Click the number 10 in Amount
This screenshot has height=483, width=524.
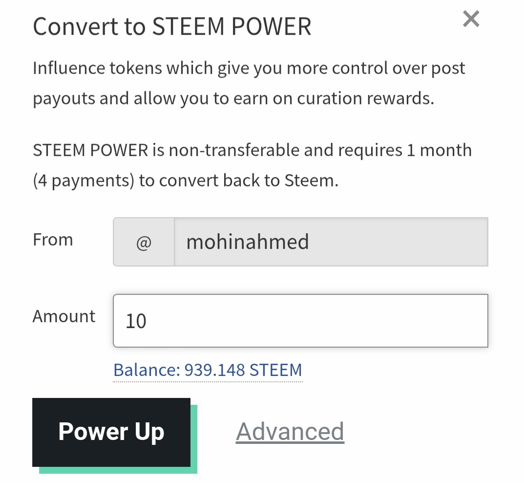coord(136,321)
